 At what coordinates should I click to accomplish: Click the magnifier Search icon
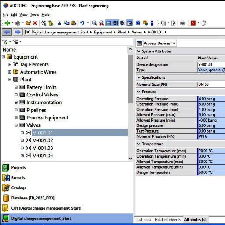pyautogui.click(x=94, y=23)
